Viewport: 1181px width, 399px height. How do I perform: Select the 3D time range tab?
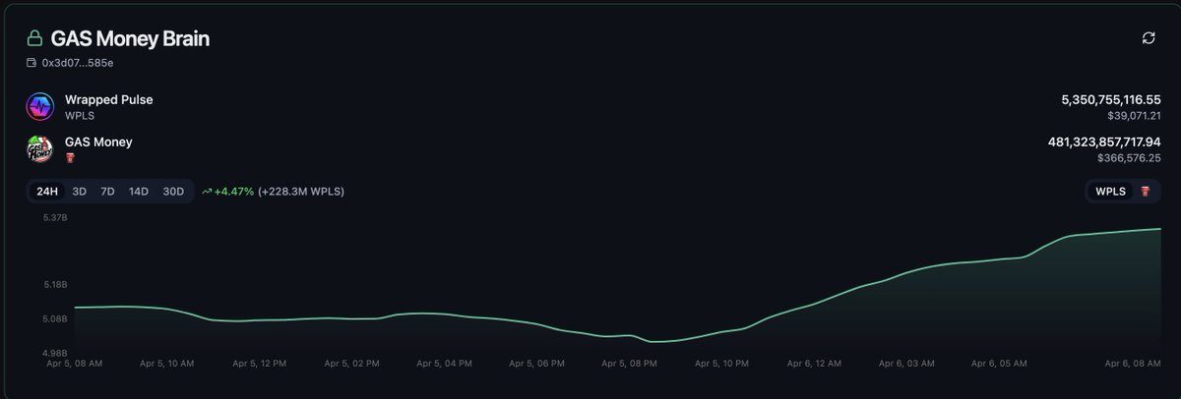[80, 192]
